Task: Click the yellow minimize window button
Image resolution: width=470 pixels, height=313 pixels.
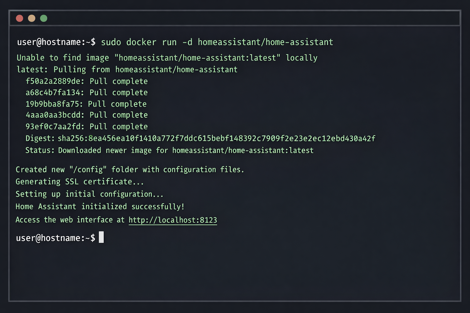Action: (31, 18)
